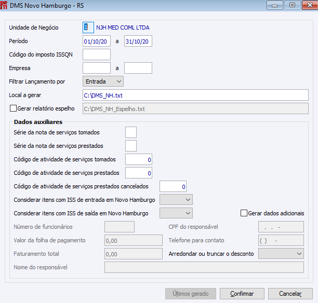Click Código de atividade serviços prestados cancelados field
The height and width of the screenshot is (303, 318).
[173, 186]
